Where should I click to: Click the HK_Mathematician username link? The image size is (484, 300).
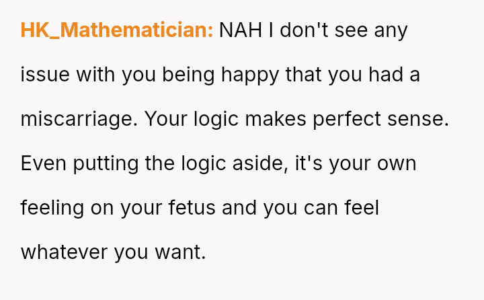117,30
